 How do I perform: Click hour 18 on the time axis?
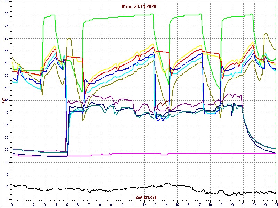coord(210,205)
